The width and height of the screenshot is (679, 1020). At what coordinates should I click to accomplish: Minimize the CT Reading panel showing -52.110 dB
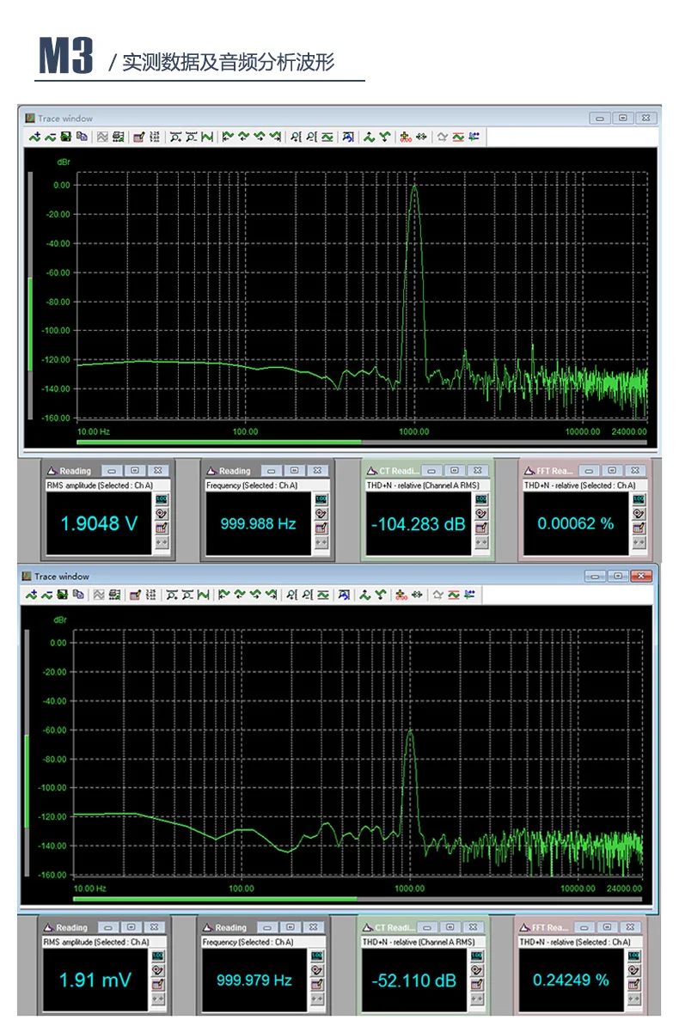(x=426, y=927)
